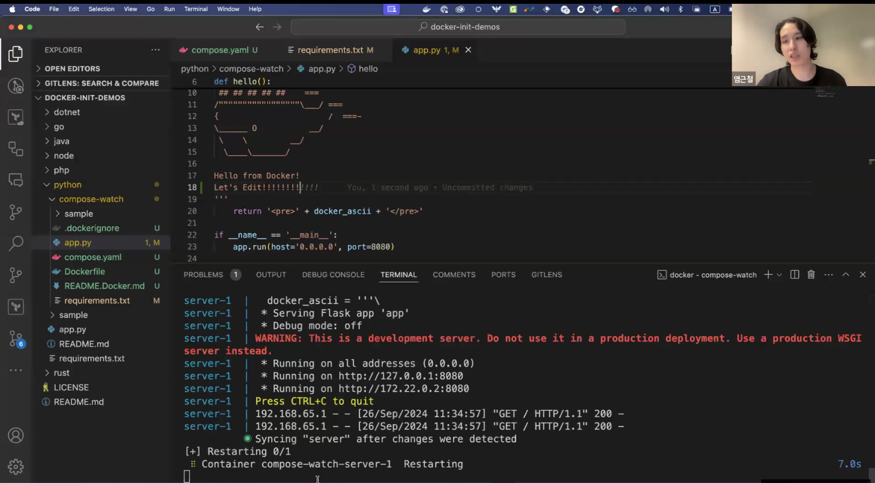
Task: Switch to the DEBUG CONSOLE tab
Action: [x=333, y=275]
